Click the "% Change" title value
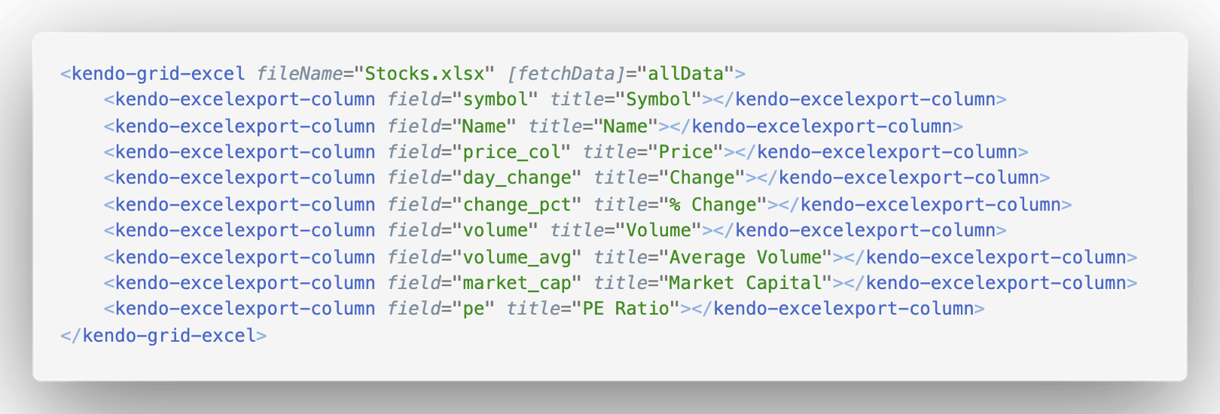Screen dimensions: 1220x414 (x=713, y=204)
